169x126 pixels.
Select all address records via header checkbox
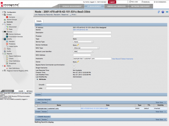pyautogui.click(x=36, y=105)
